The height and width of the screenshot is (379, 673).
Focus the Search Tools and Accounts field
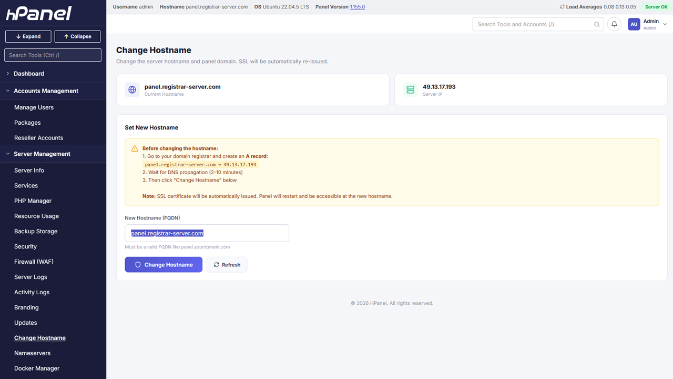click(x=538, y=24)
